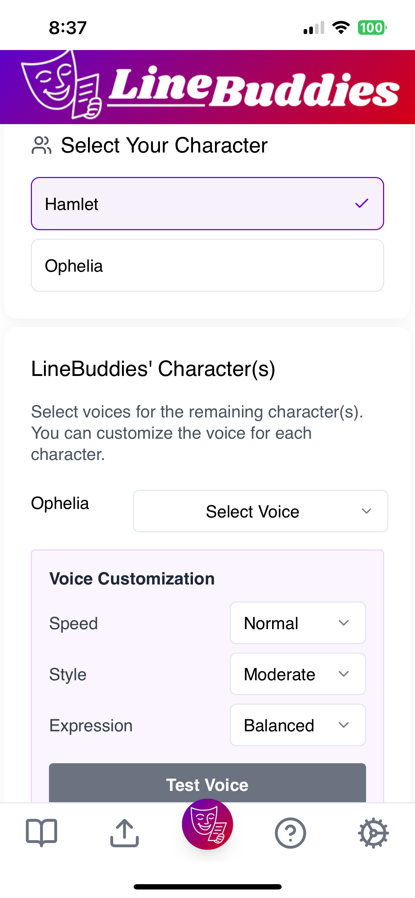Expand the Speed dropdown set to Normal
The height and width of the screenshot is (898, 415).
pyautogui.click(x=298, y=623)
